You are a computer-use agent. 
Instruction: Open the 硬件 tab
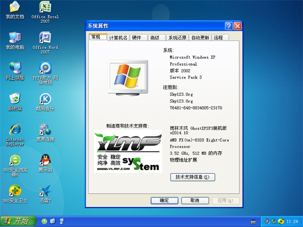click(137, 38)
